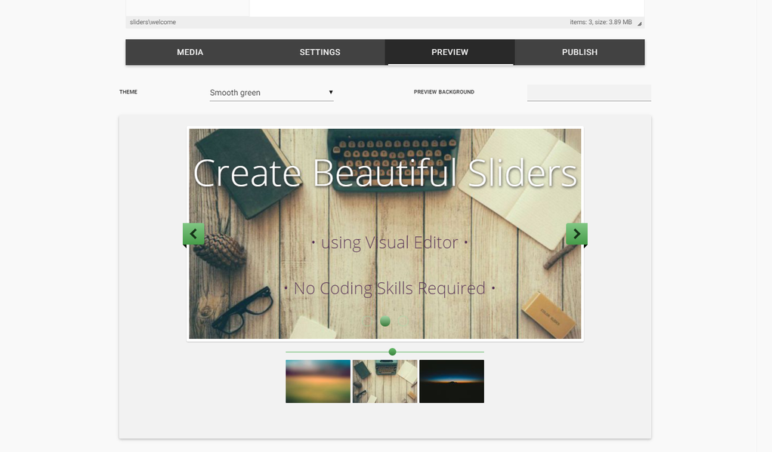The width and height of the screenshot is (772, 452).
Task: Open the Smooth green theme dropdown
Action: [x=271, y=93]
